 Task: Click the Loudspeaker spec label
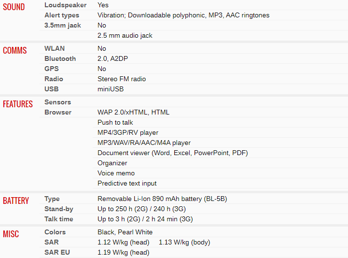[66, 5]
